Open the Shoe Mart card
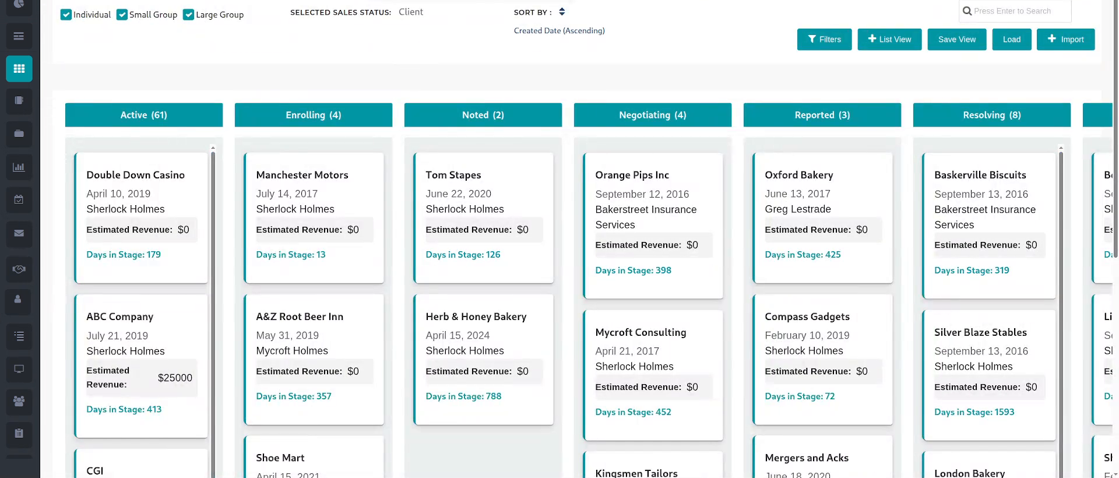This screenshot has height=478, width=1119. (314, 457)
